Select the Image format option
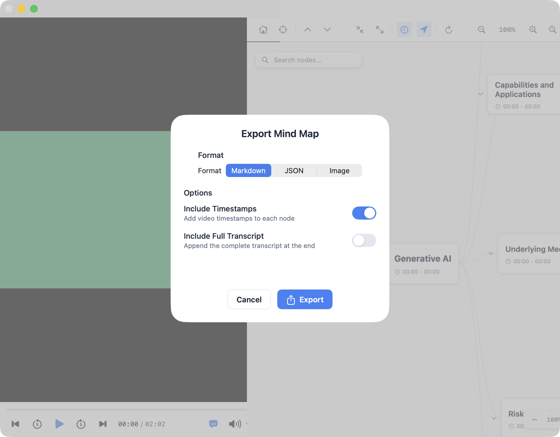This screenshot has width=560, height=437. pyautogui.click(x=339, y=171)
